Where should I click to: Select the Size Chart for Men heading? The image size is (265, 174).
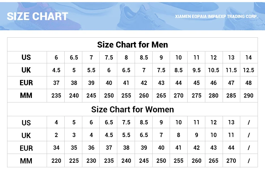click(132, 45)
